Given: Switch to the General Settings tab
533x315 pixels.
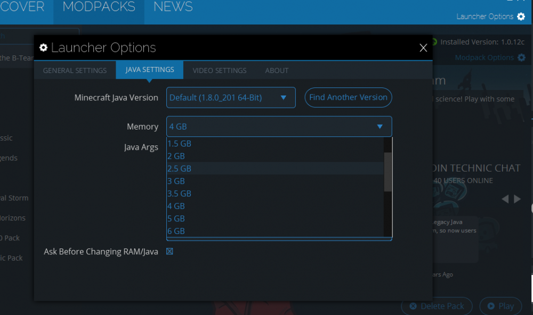Looking at the screenshot, I should (x=75, y=70).
